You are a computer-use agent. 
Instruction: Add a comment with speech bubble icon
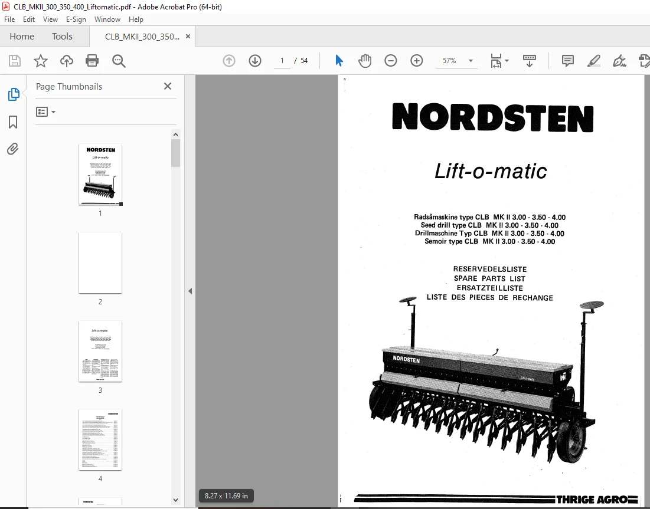568,61
